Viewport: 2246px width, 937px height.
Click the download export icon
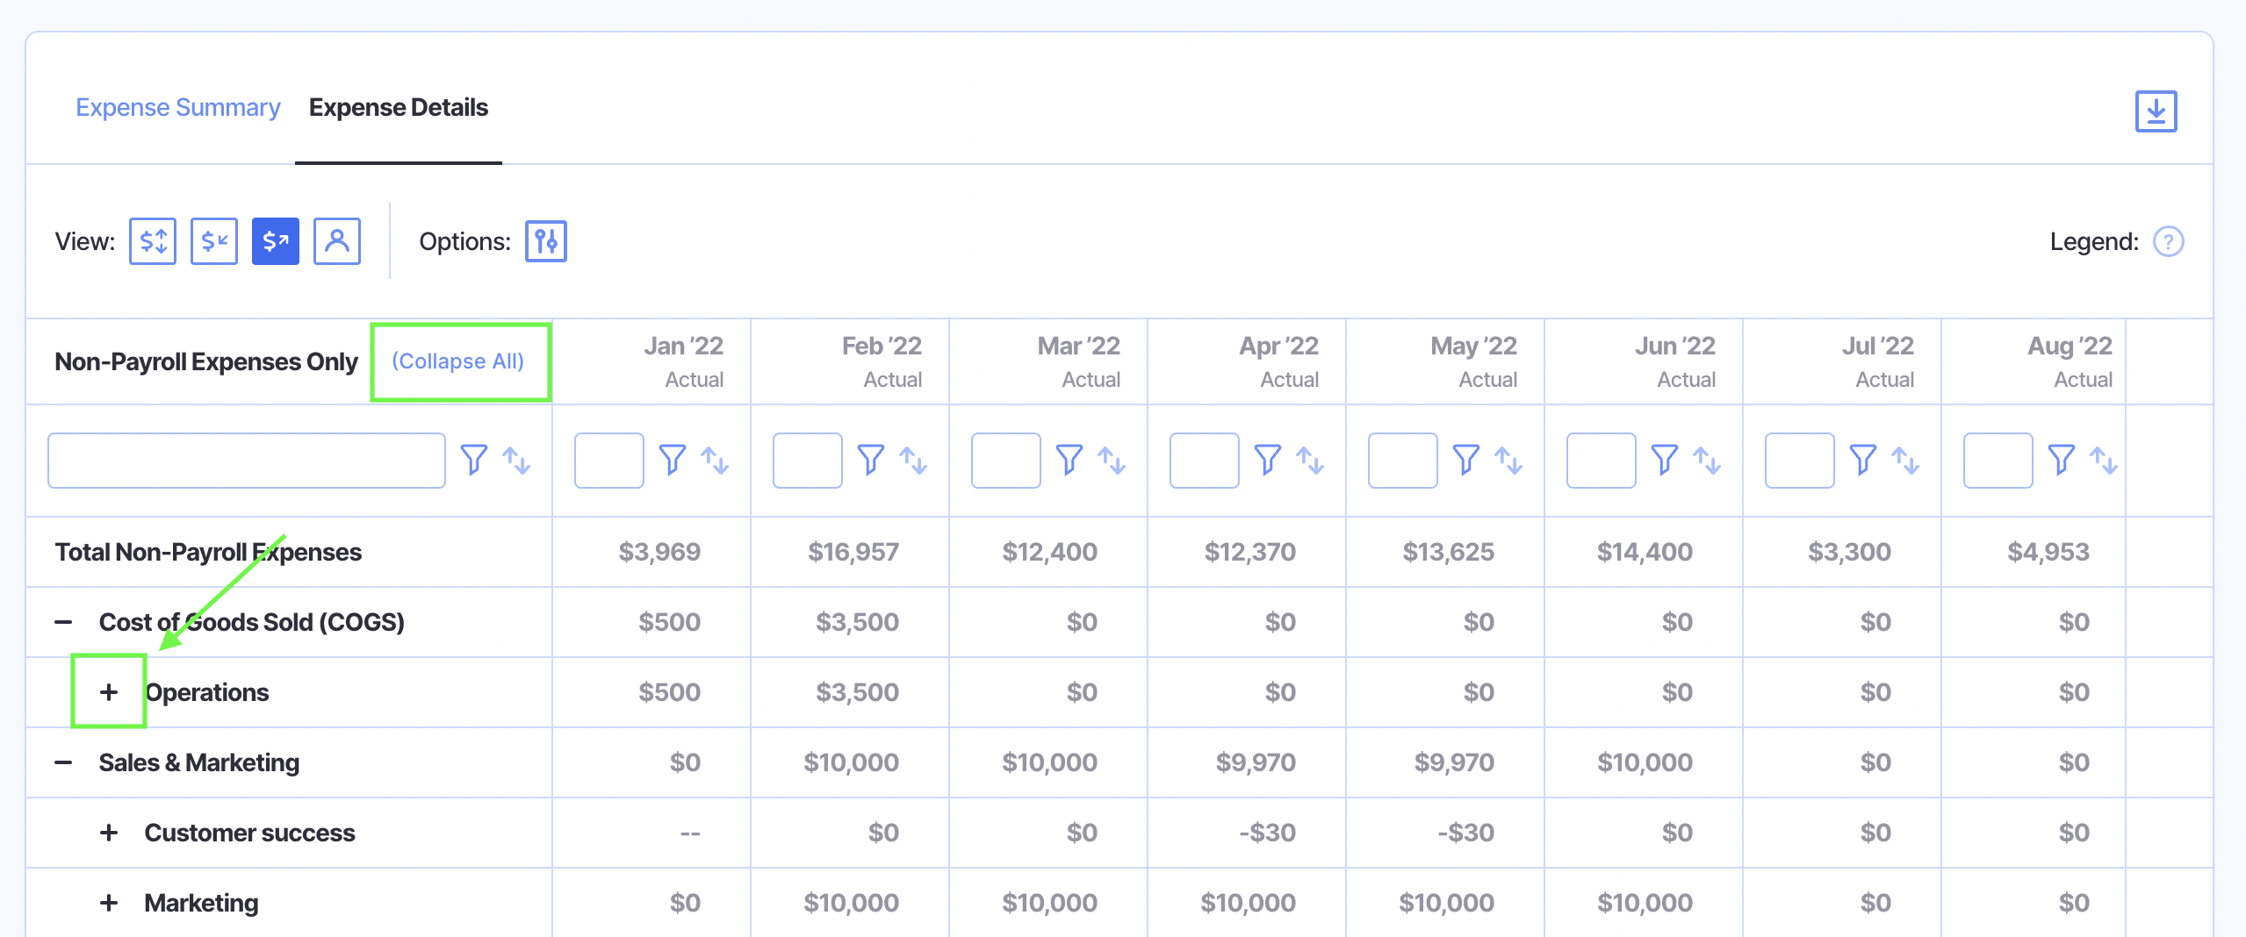[x=2156, y=111]
